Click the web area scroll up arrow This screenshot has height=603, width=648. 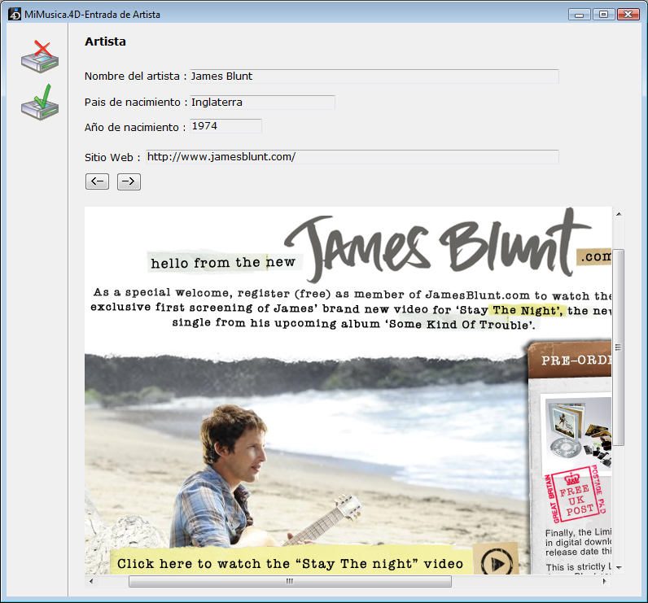tap(619, 215)
